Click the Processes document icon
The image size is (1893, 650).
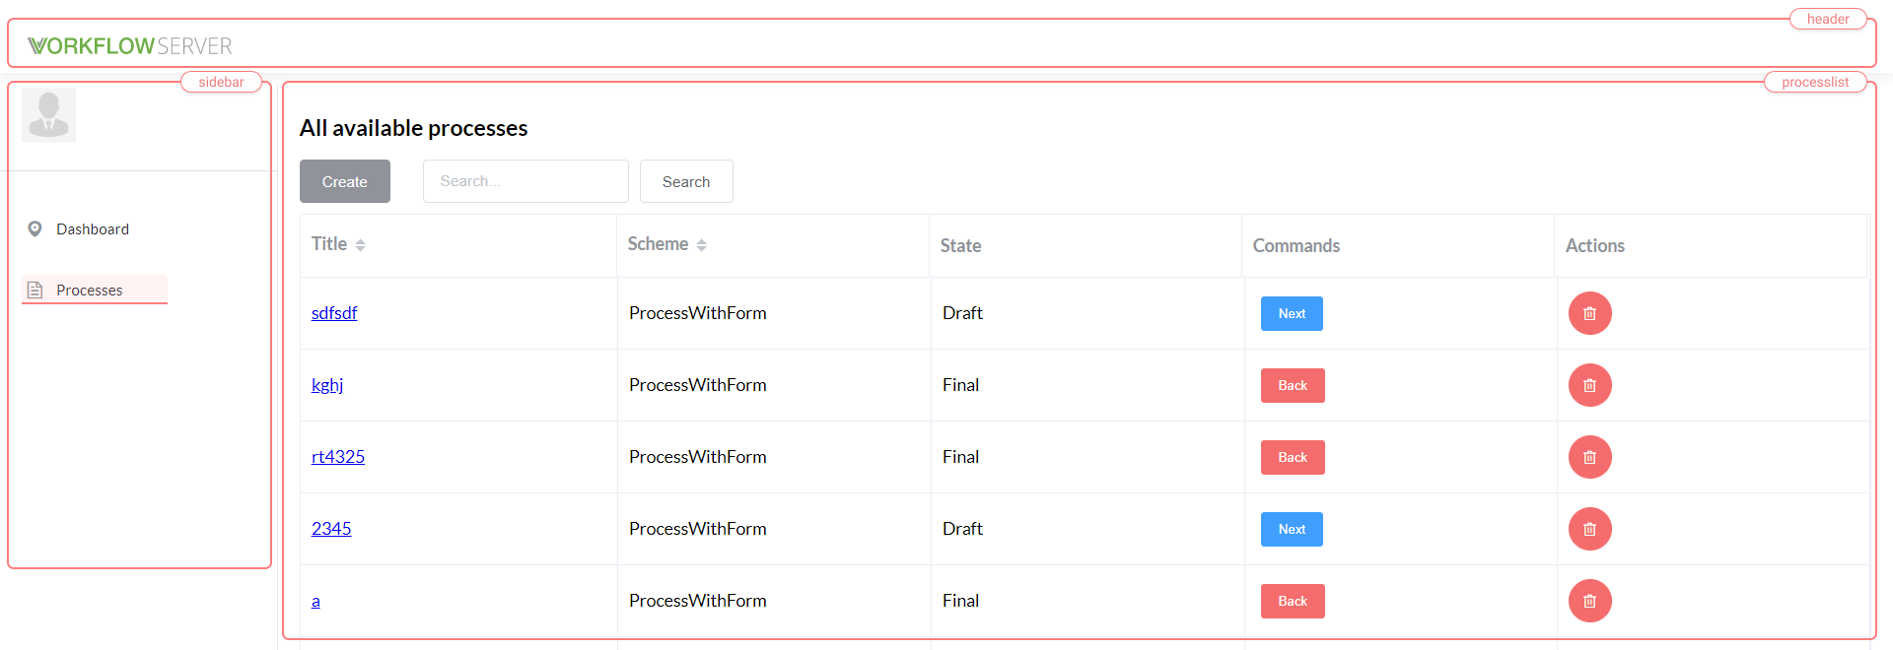35,290
